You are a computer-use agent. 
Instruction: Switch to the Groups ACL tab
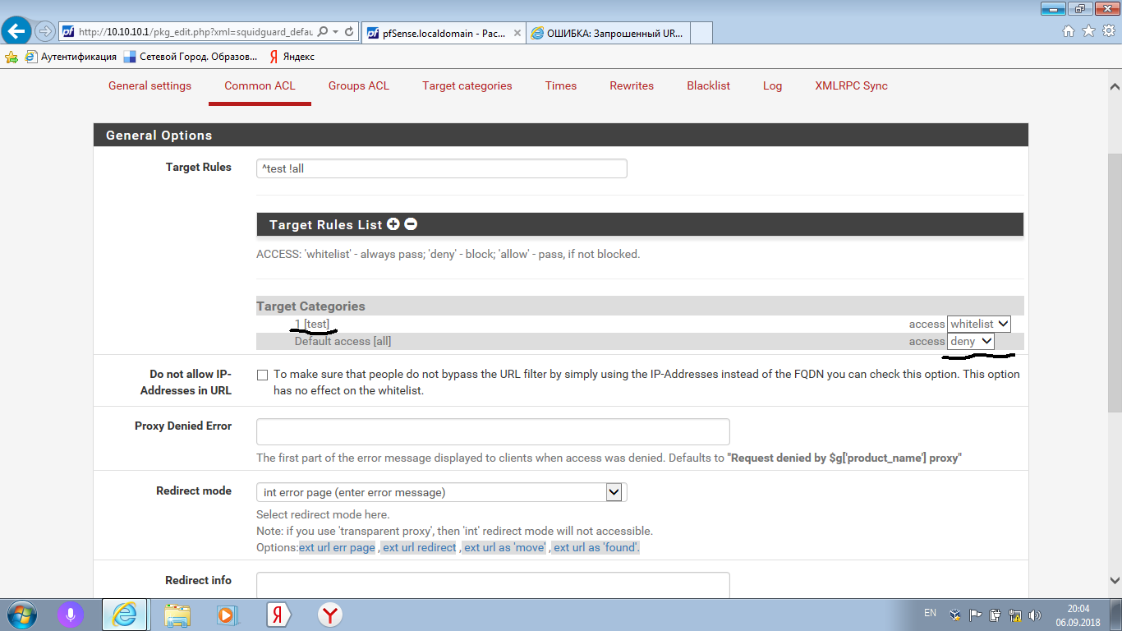(359, 85)
